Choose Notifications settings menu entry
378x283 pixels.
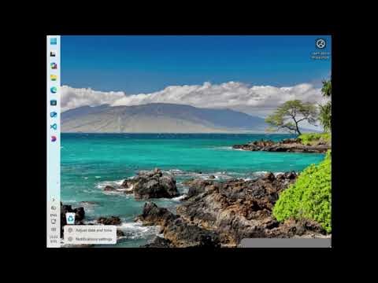click(91, 239)
